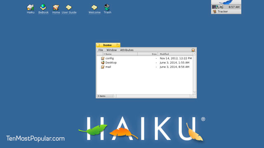
Task: Click the vertical scrollbar down arrow
Action: click(194, 93)
